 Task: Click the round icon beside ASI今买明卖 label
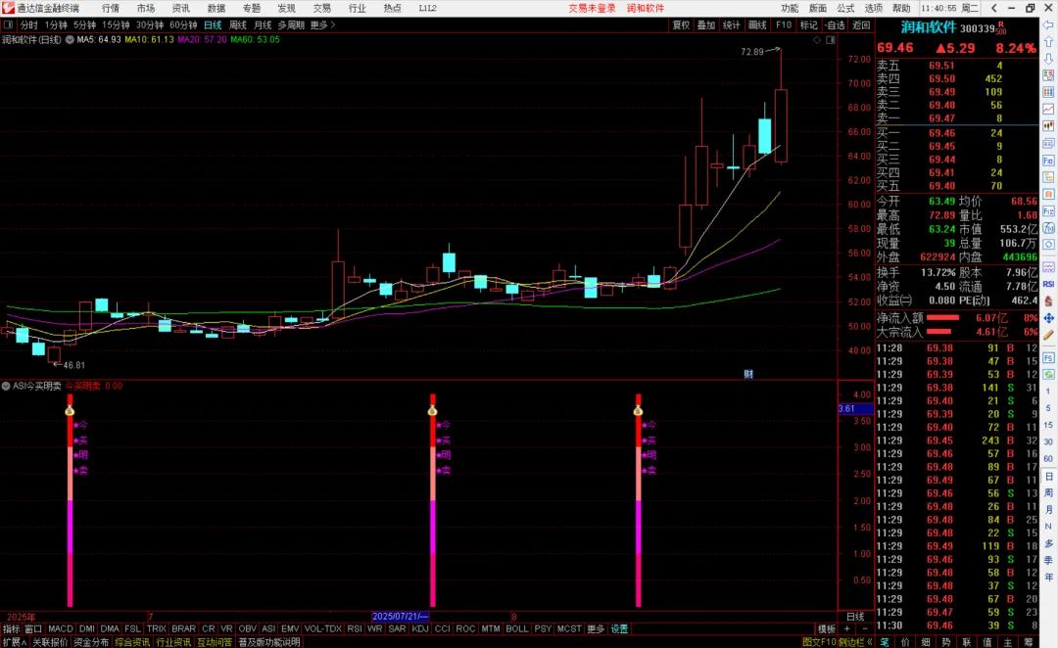click(6, 386)
